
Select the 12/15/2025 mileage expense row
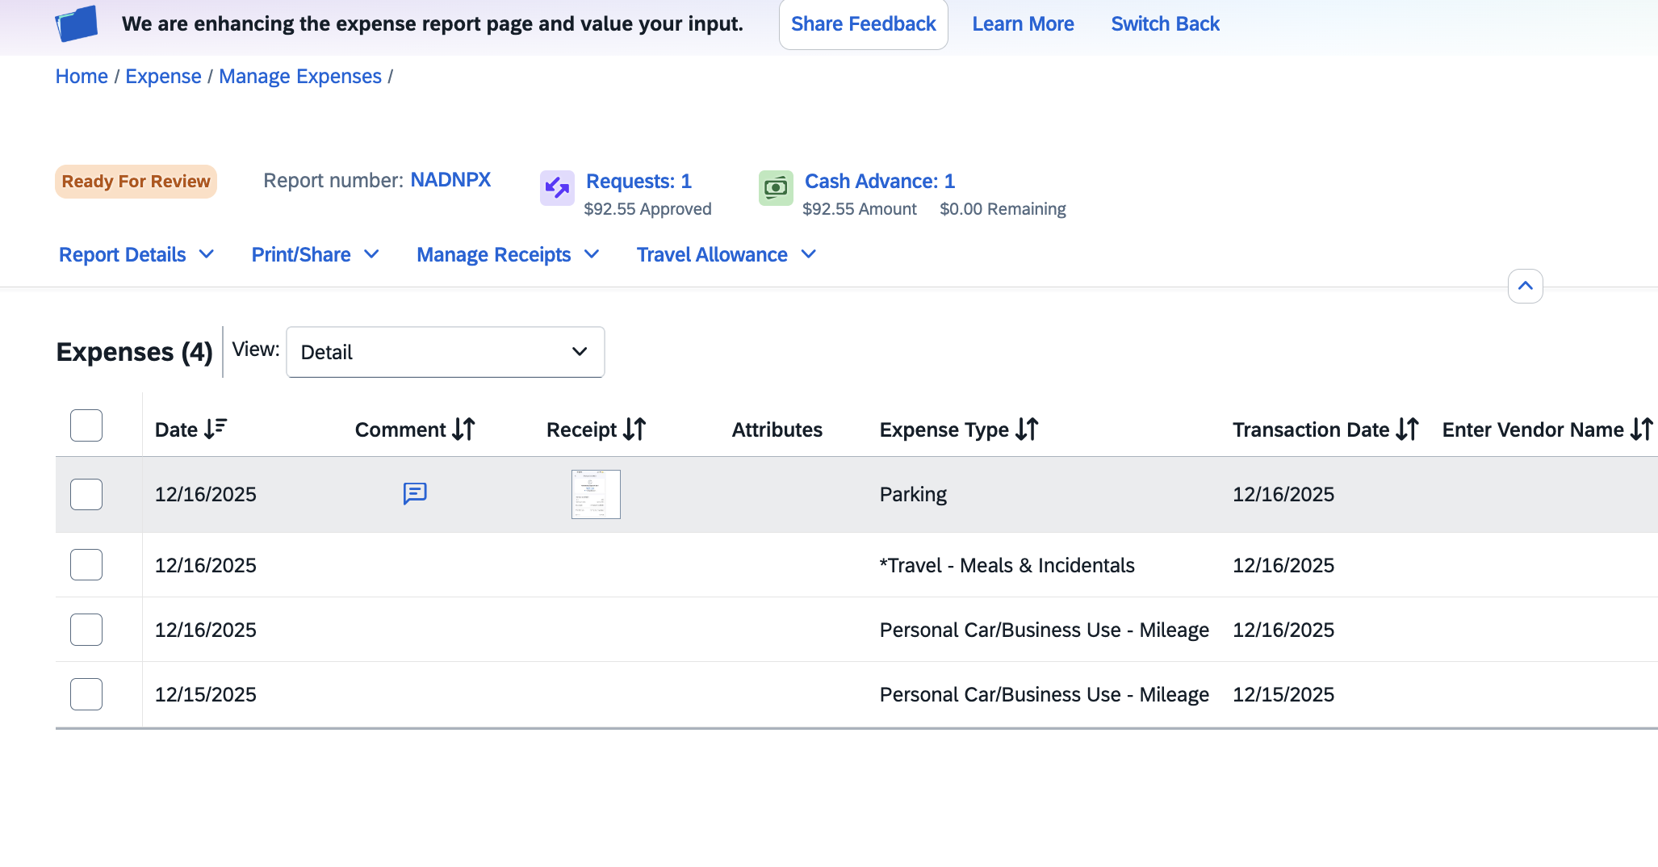click(x=86, y=693)
